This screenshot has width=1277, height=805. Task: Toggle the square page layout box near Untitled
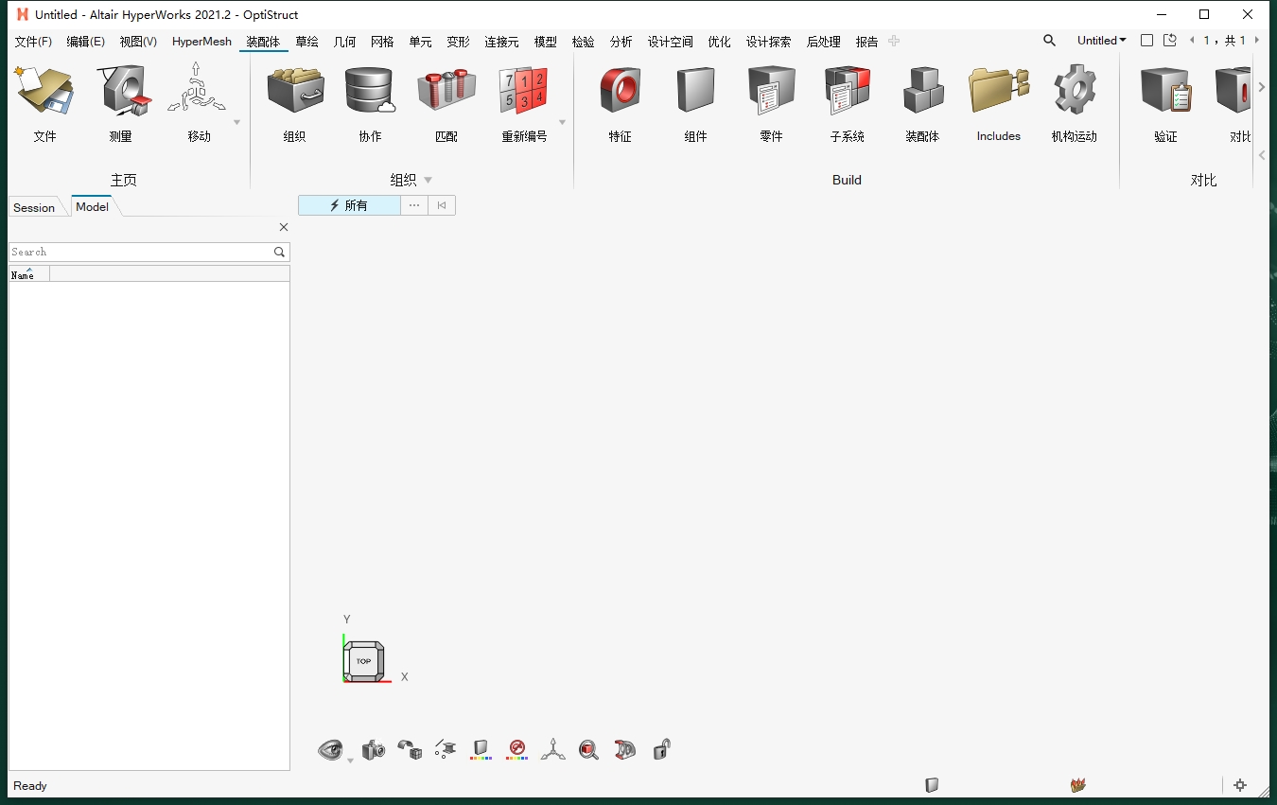pyautogui.click(x=1146, y=41)
